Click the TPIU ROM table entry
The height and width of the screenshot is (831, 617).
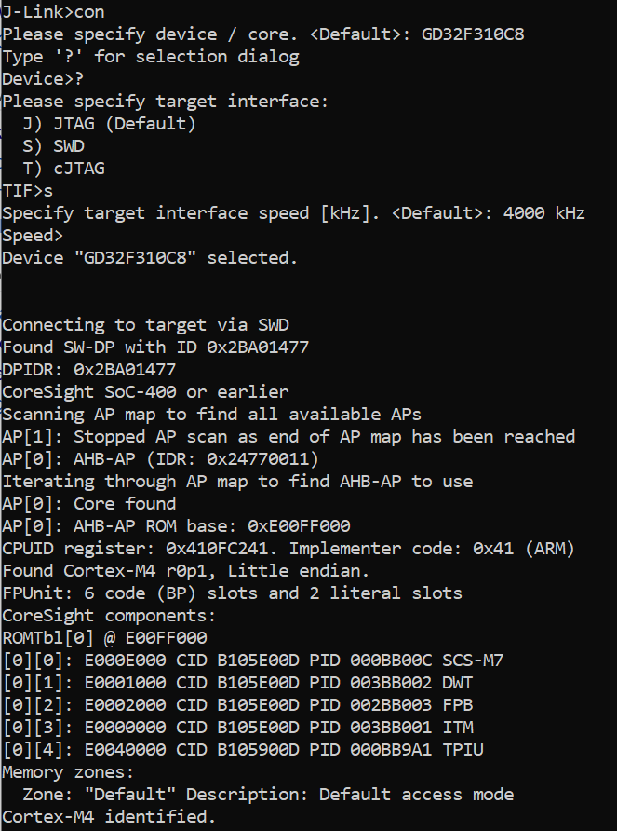(242, 750)
